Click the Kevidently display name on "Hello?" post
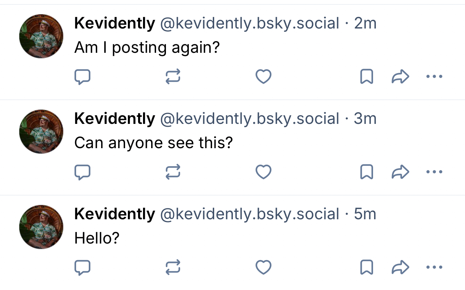The height and width of the screenshot is (290, 465). 114,214
